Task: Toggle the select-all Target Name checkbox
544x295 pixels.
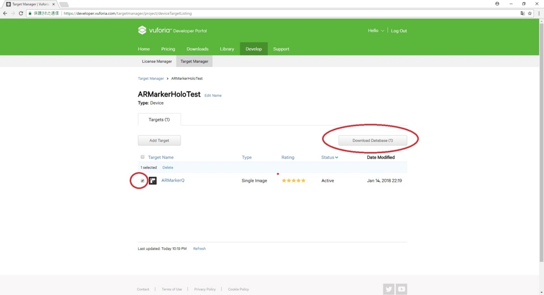Action: pos(142,157)
